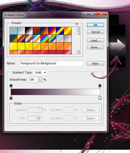This screenshot has width=130, height=153.
Task: Select first yellow preset in third row
Action: (x=13, y=46)
